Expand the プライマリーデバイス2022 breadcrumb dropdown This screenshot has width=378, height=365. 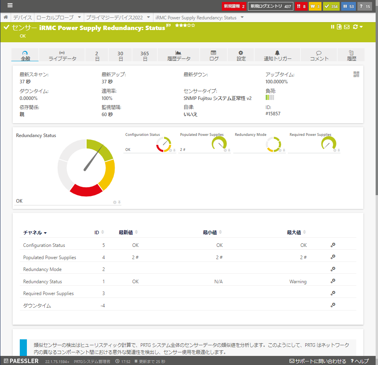click(x=148, y=17)
